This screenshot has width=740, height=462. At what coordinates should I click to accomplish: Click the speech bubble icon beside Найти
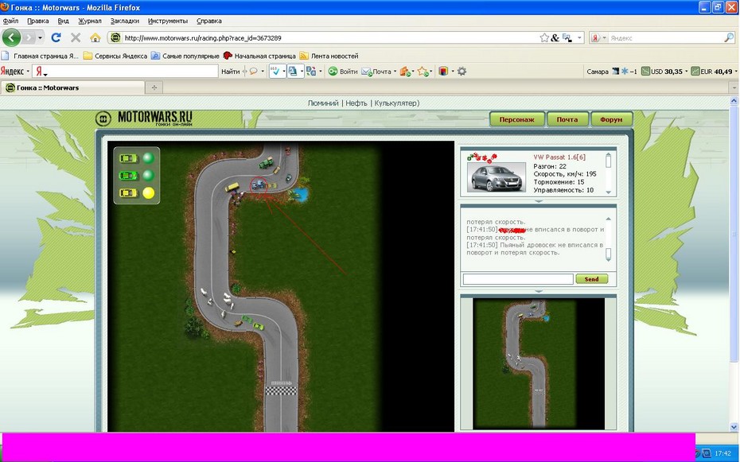pyautogui.click(x=254, y=72)
